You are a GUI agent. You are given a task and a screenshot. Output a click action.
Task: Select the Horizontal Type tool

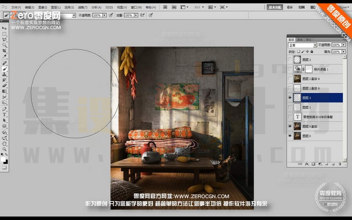click(x=4, y=115)
